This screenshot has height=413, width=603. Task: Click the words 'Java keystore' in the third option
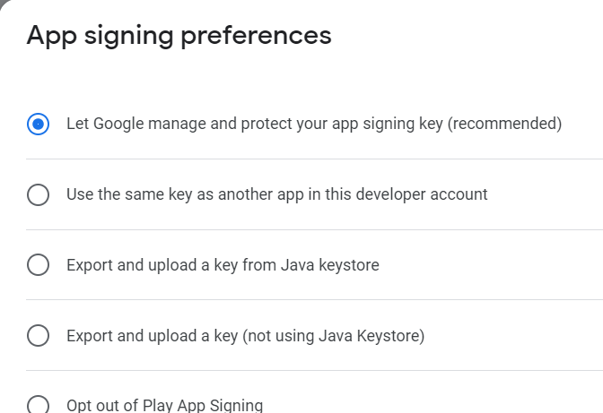click(334, 265)
